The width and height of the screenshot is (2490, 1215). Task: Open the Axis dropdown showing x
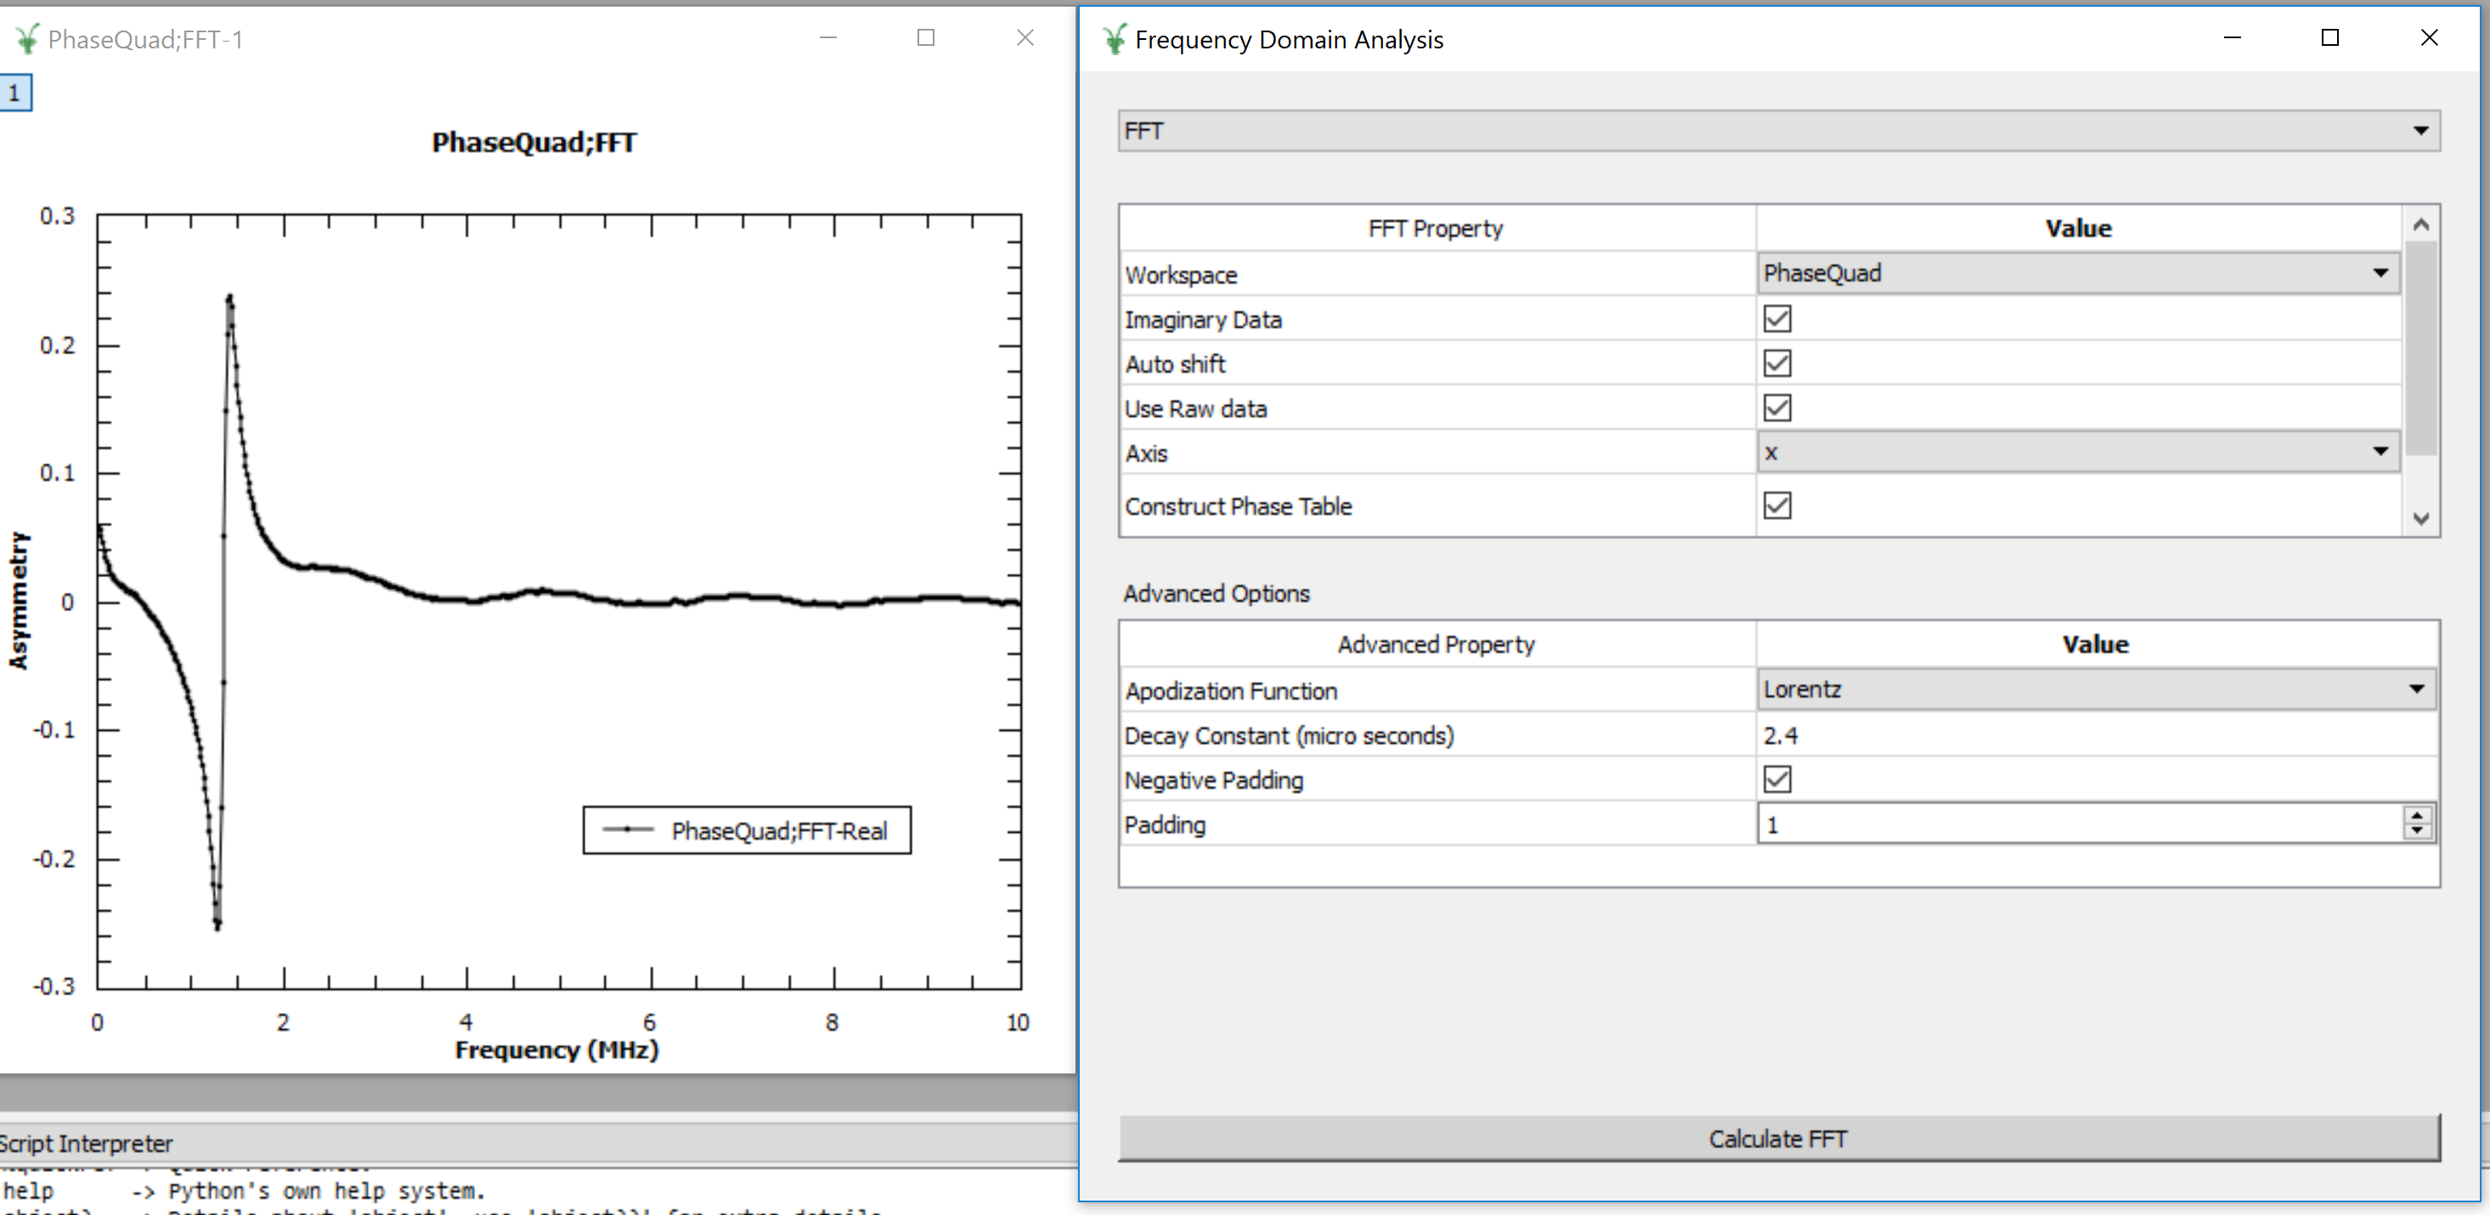tap(2077, 452)
